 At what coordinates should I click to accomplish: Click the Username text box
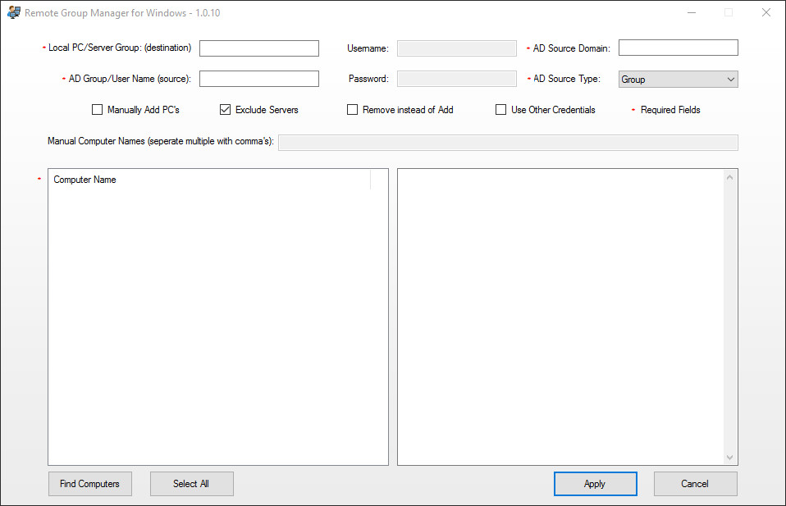click(457, 48)
